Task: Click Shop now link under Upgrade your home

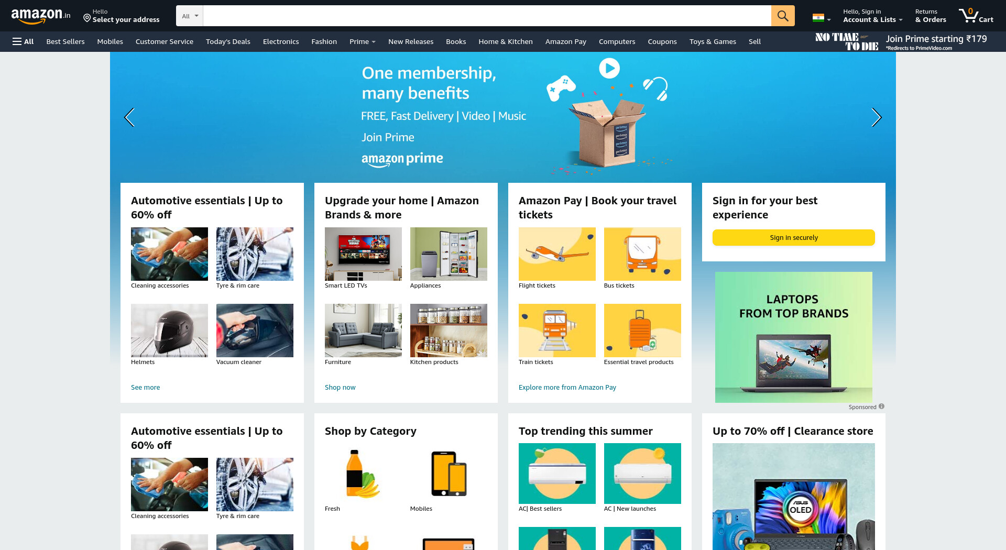Action: pyautogui.click(x=340, y=387)
